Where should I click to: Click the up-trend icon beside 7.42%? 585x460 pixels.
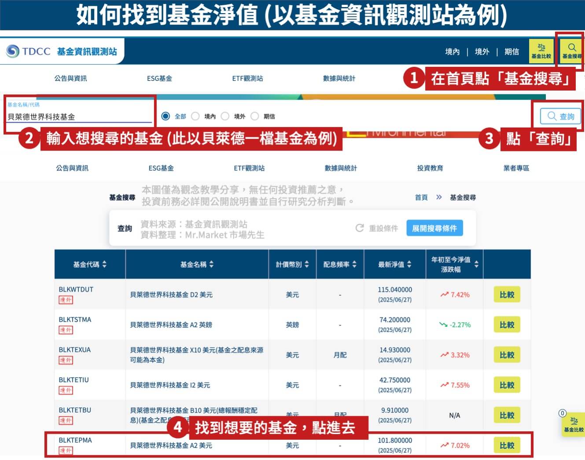[444, 294]
